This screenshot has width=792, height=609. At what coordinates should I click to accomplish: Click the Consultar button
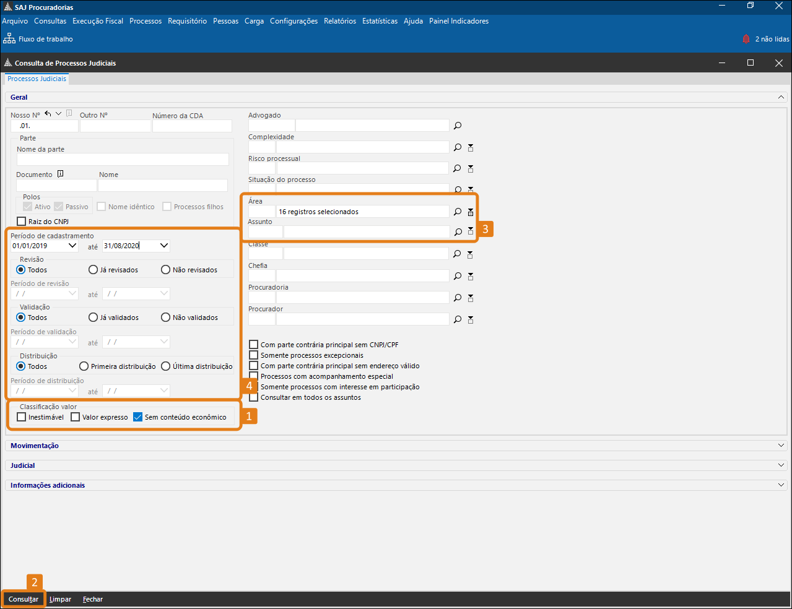click(x=24, y=599)
